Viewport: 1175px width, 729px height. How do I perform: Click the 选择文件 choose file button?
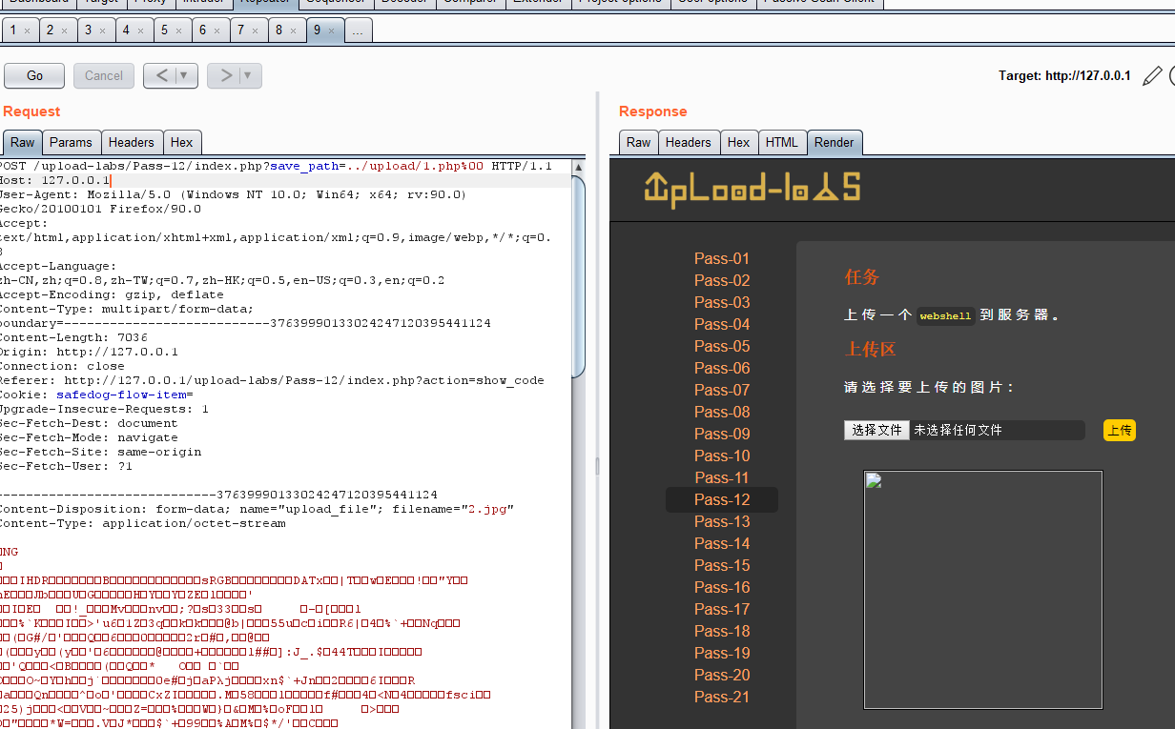[x=876, y=430]
